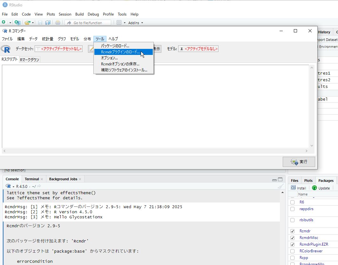Click the R version icon in Console header
Image resolution: width=338 pixels, height=265 pixels.
8,186
